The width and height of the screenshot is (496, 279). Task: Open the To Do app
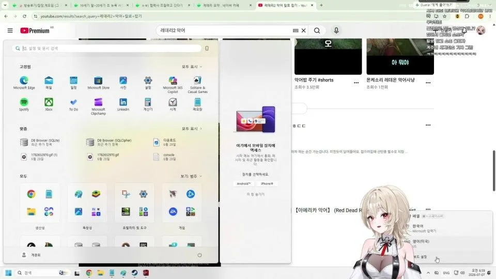pos(73,104)
